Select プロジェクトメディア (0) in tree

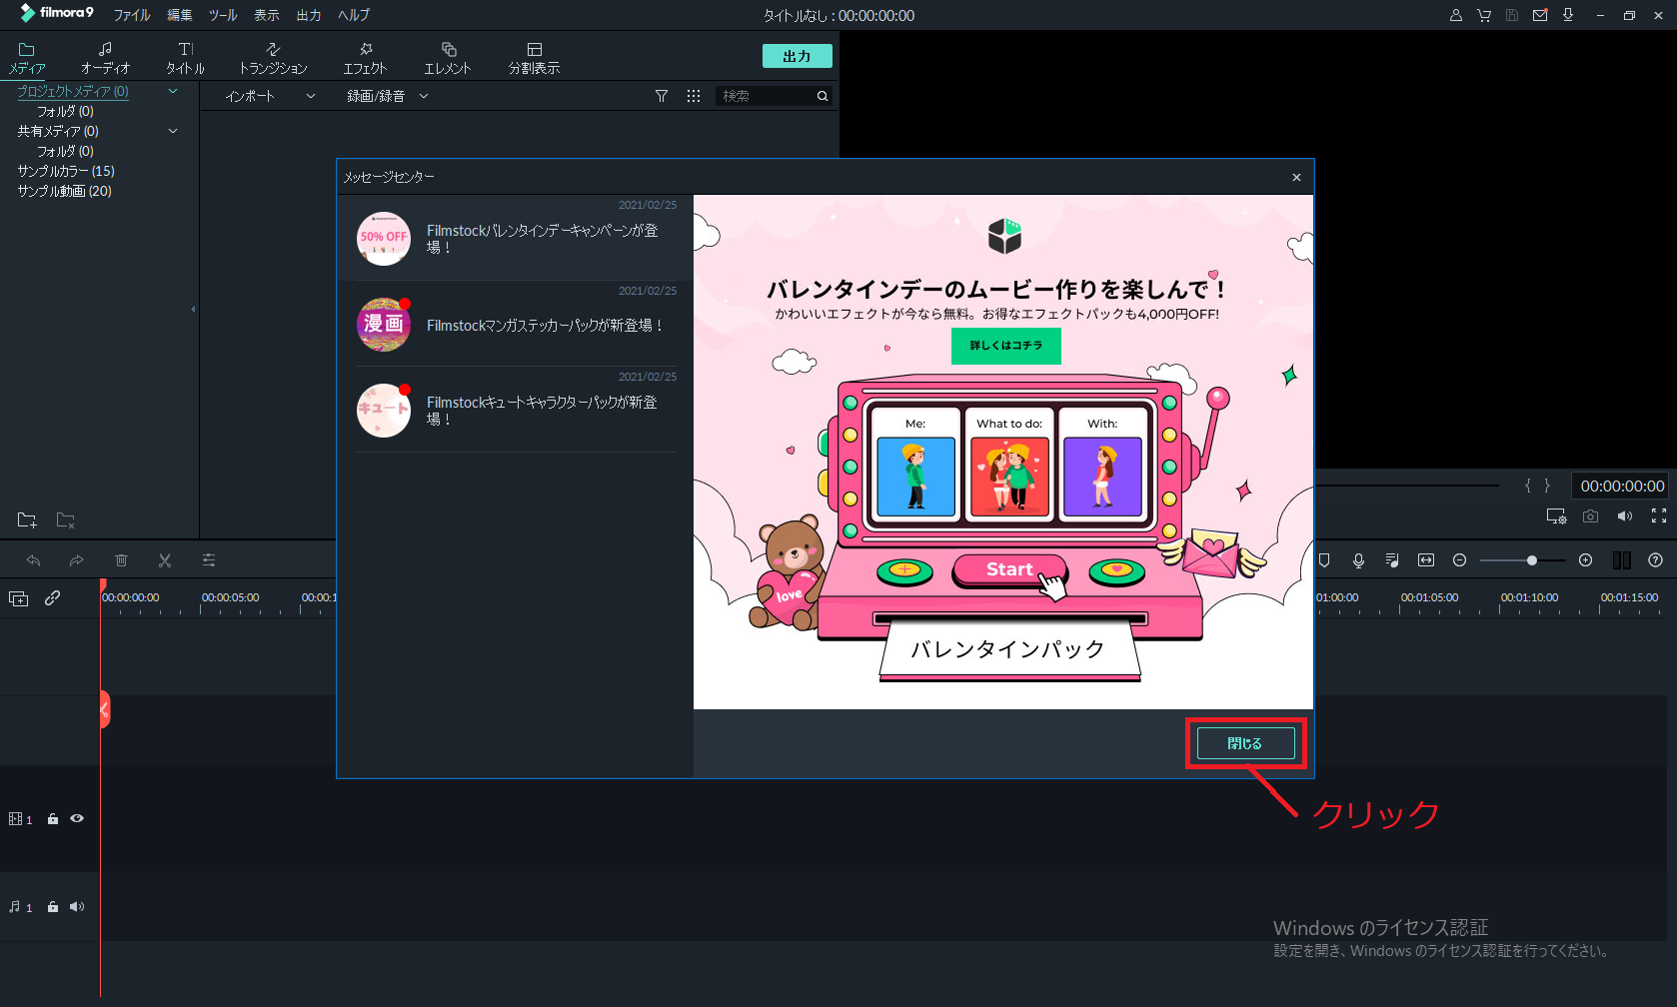click(73, 91)
